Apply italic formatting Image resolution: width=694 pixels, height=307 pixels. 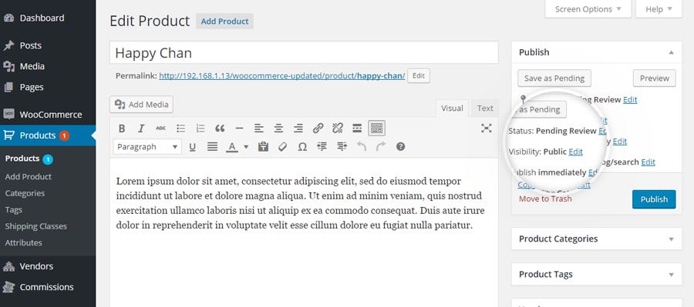point(141,128)
